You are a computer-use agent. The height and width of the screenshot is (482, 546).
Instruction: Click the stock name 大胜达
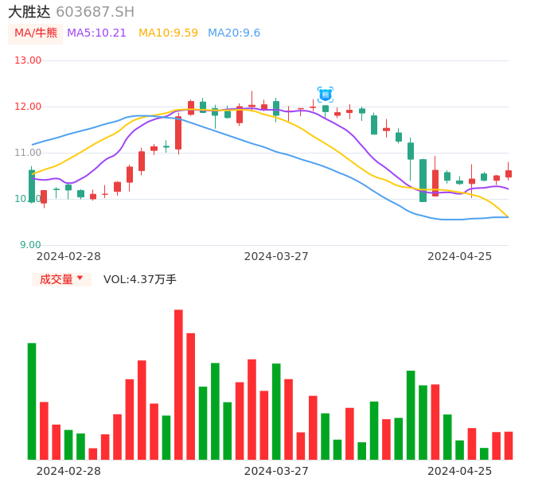(x=29, y=12)
